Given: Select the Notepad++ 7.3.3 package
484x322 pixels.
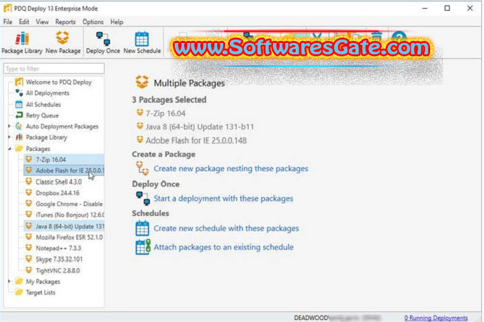Looking at the screenshot, I should tap(58, 248).
